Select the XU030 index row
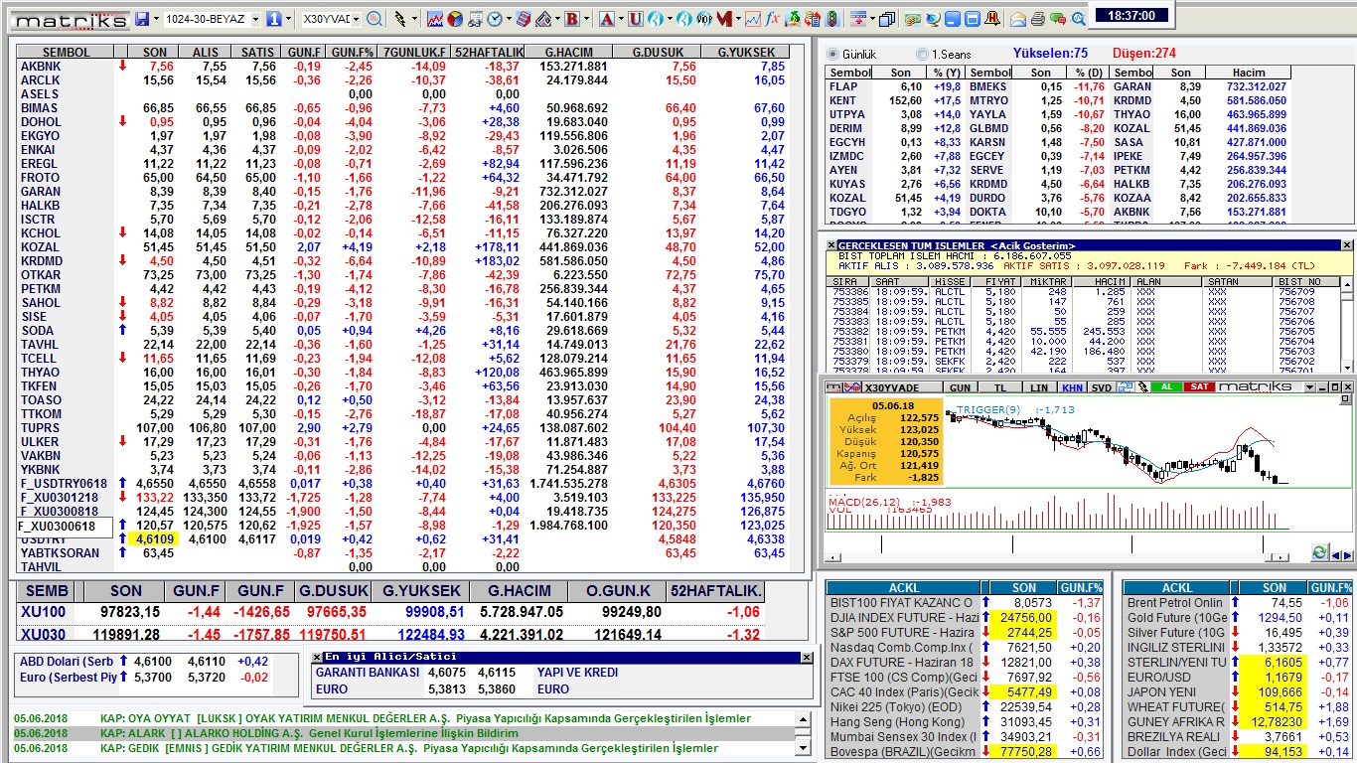1357x763 pixels. pos(391,634)
